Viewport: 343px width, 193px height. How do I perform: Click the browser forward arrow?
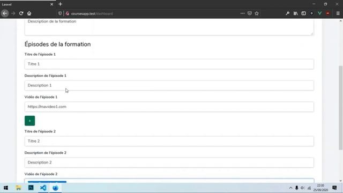pyautogui.click(x=13, y=13)
